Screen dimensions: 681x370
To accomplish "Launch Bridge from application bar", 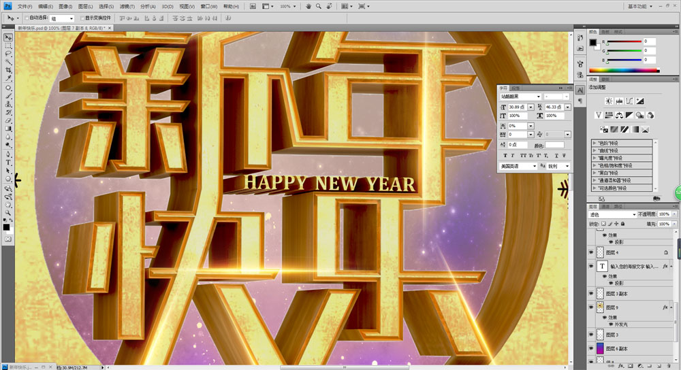I will [253, 6].
